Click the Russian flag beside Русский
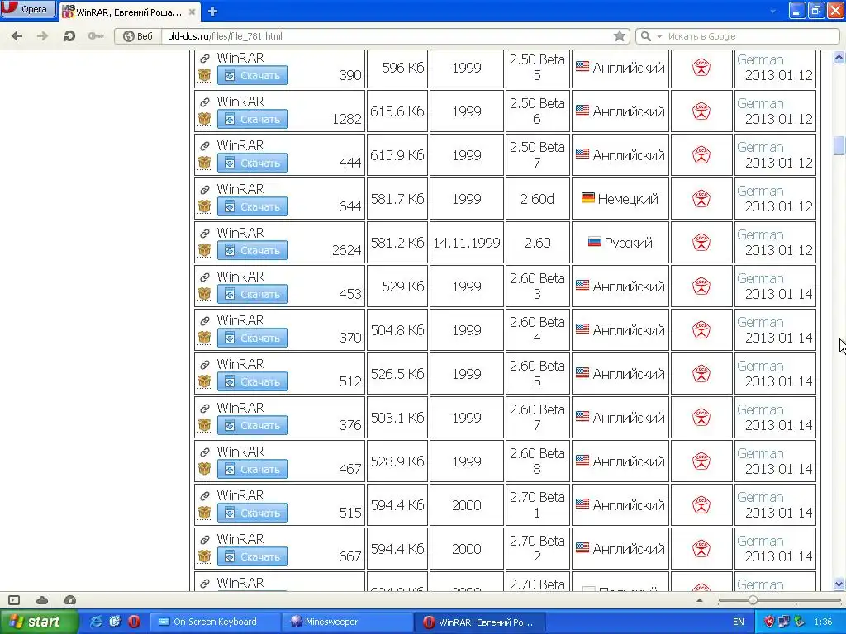 (595, 242)
